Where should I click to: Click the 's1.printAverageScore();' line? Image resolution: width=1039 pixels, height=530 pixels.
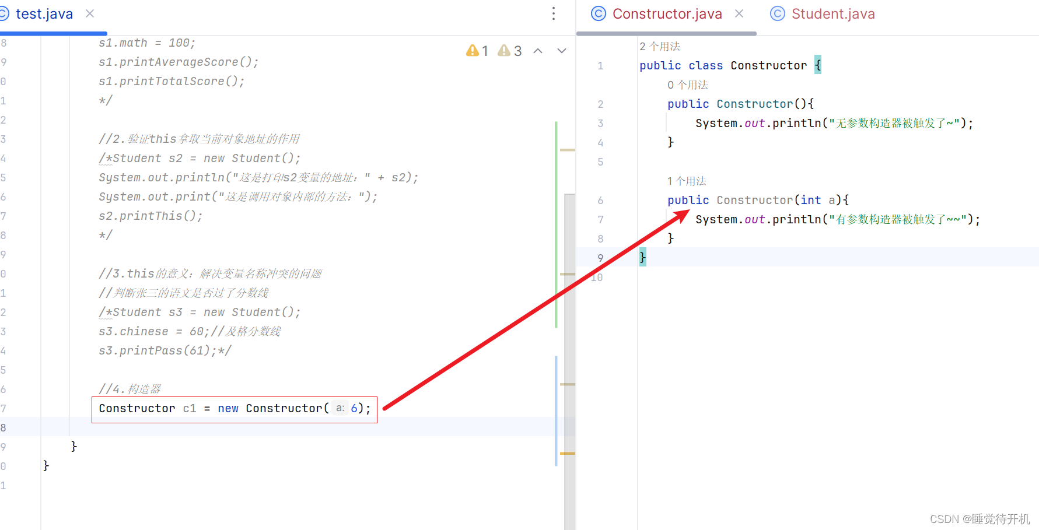click(179, 62)
